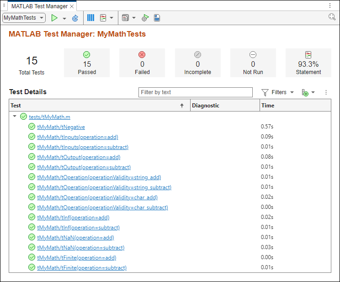Open tMyMath/tInf(operation=add) link
The height and width of the screenshot is (282, 340).
(73, 218)
